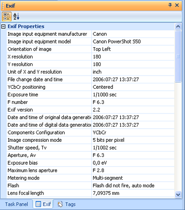Close the Exif panel
The height and width of the screenshot is (210, 185).
(177, 5)
